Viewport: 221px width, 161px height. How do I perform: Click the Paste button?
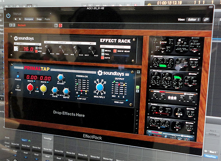[47, 19]
